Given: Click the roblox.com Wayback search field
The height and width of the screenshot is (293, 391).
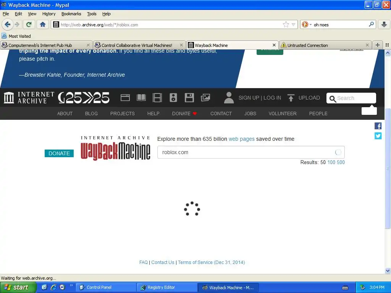Looking at the screenshot, I should (251, 152).
